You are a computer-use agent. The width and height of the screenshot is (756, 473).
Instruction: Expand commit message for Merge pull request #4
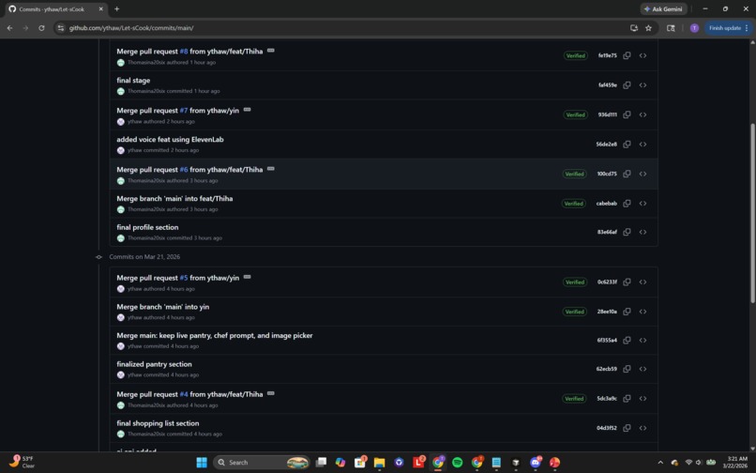[271, 393]
